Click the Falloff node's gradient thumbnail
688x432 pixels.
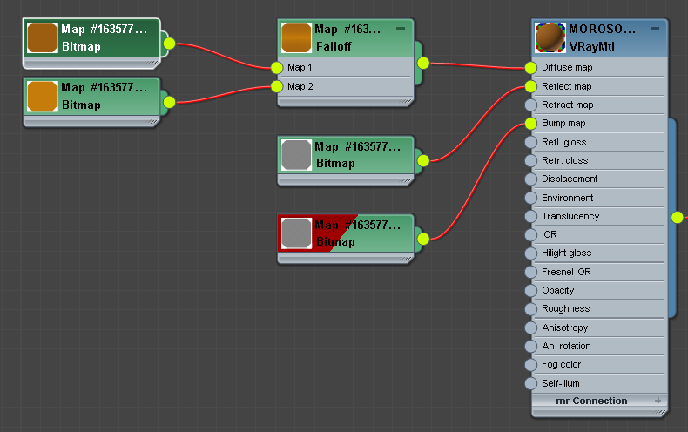[296, 37]
